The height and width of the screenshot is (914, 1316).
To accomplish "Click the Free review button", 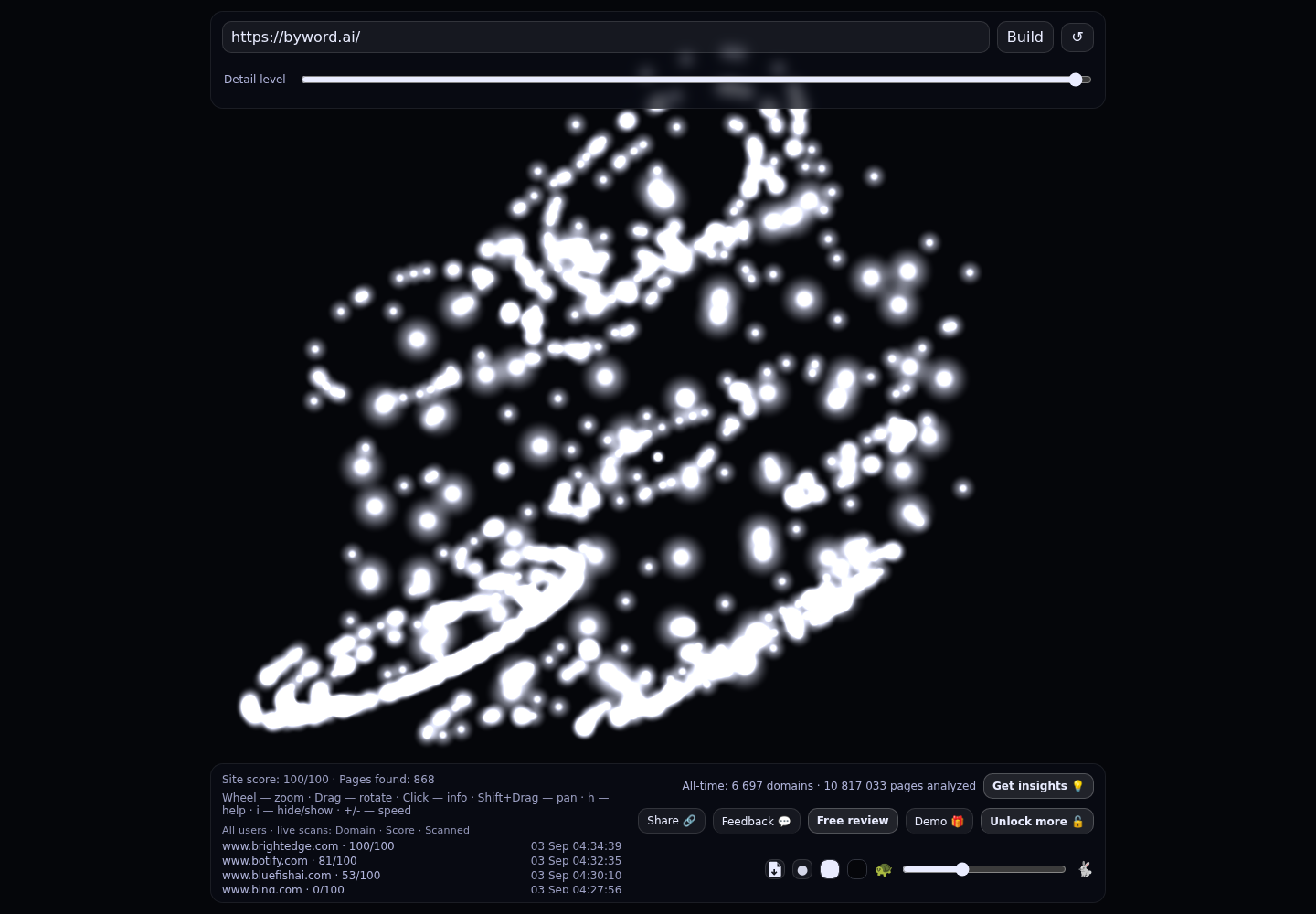I will point(853,821).
